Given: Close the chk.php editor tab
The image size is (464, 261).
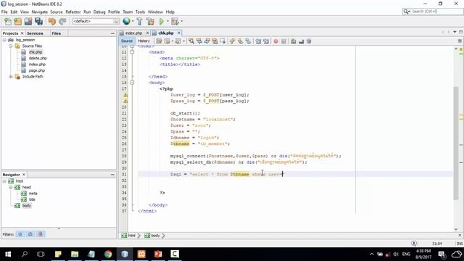Looking at the screenshot, I should 179,33.
